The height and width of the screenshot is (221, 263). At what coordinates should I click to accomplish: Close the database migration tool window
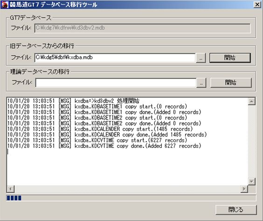click(257, 4)
